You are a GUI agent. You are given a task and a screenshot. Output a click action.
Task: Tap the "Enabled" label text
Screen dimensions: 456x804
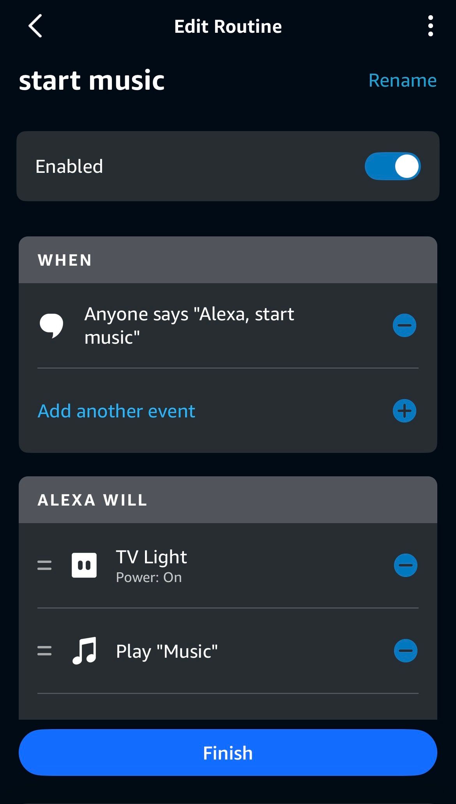pos(69,167)
